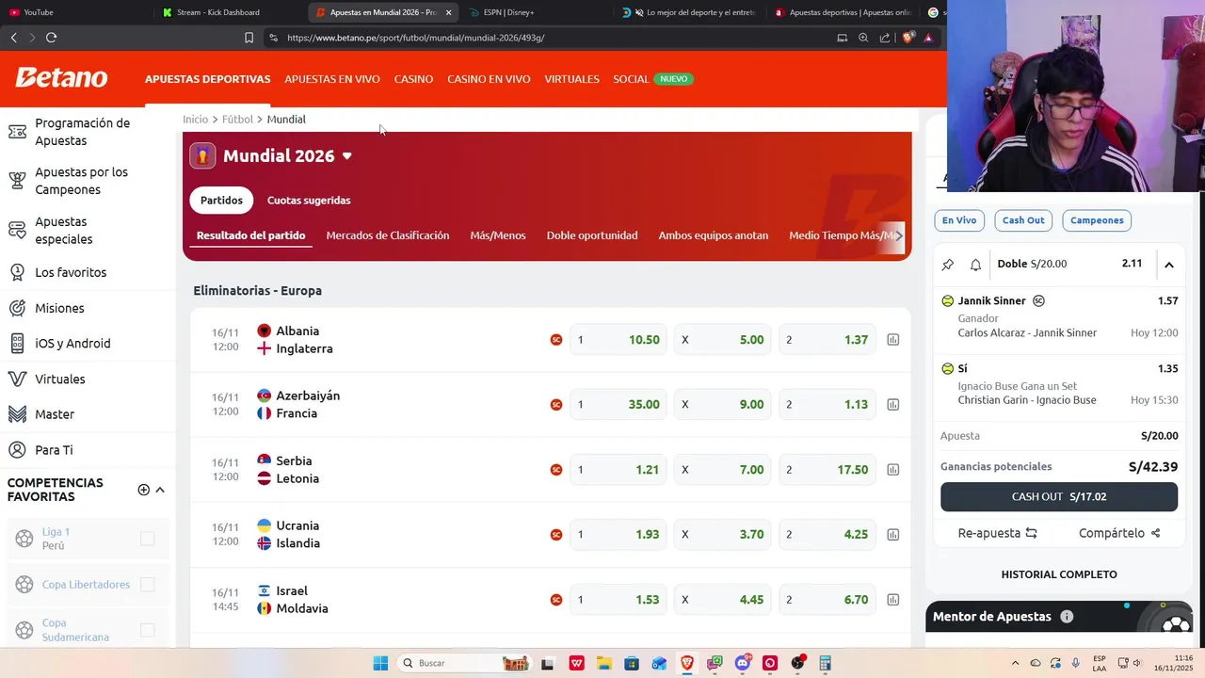Pin the Doble bet slip
The height and width of the screenshot is (678, 1205).
(948, 265)
